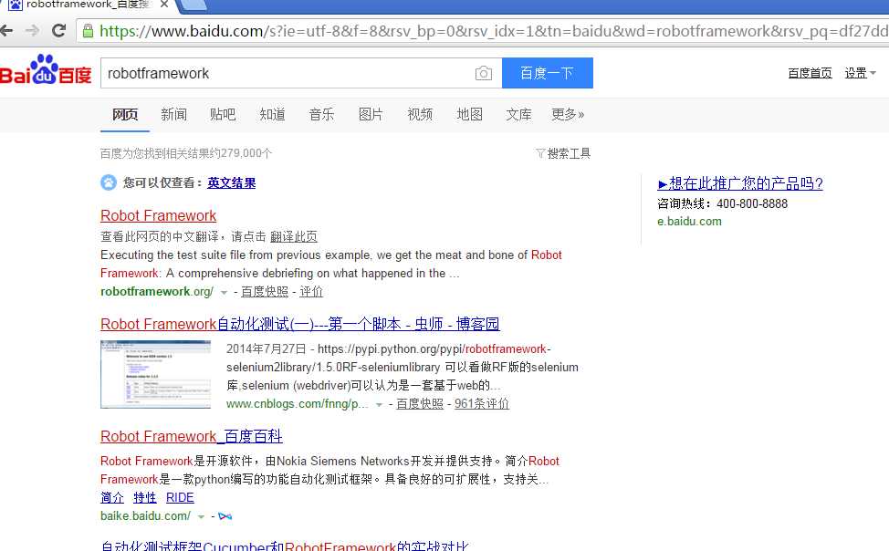This screenshot has height=551, width=889.
Task: Switch to the 视频 tab
Action: (420, 115)
